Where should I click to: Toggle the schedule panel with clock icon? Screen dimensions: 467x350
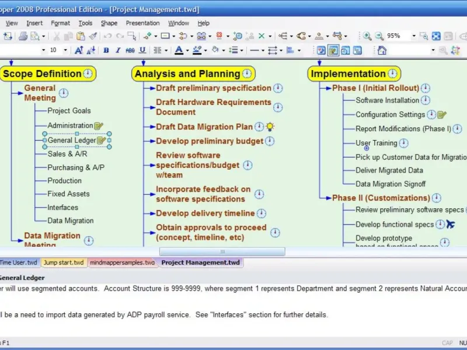345,50
